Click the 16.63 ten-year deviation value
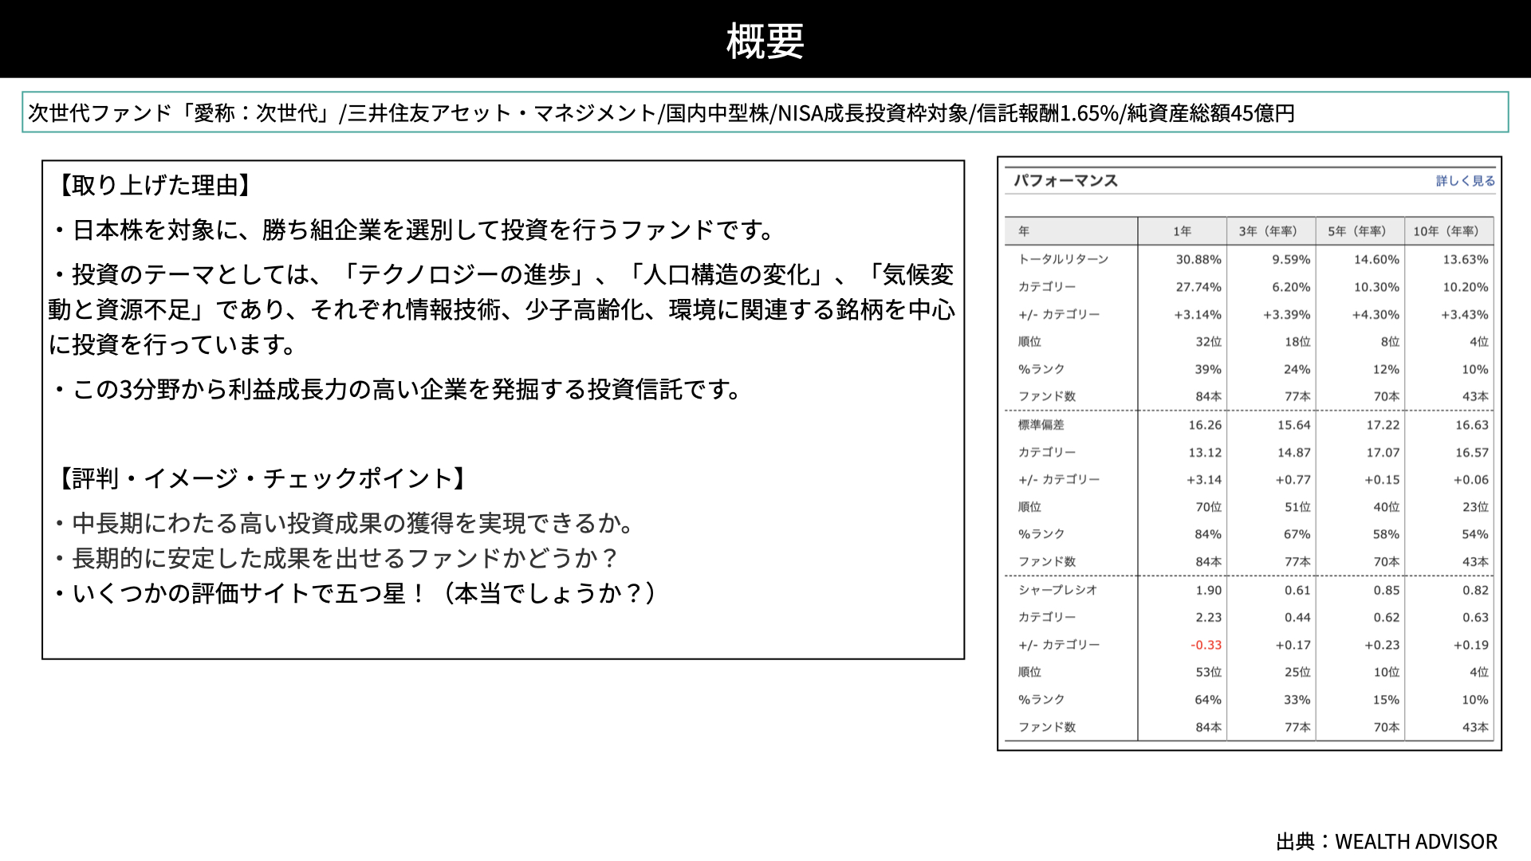 1471,425
